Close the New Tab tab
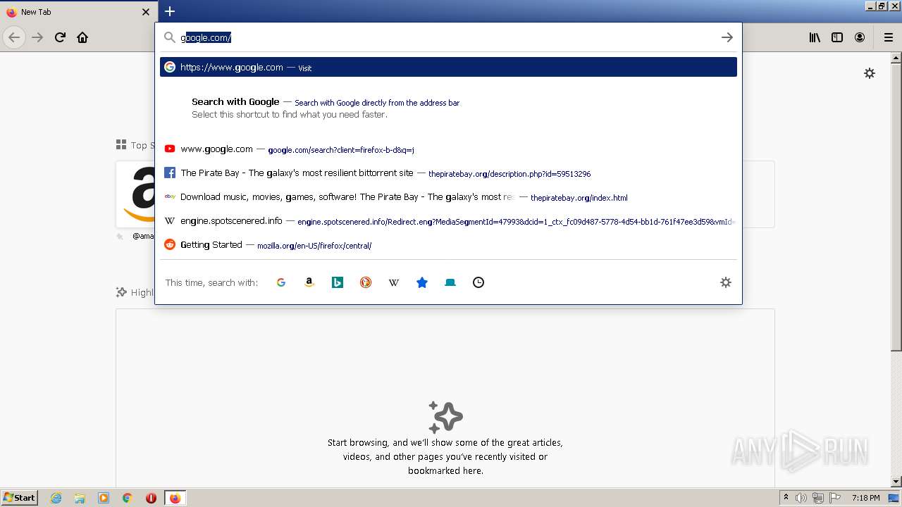This screenshot has height=507, width=902. [x=146, y=12]
